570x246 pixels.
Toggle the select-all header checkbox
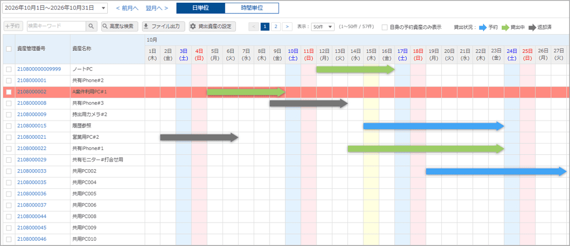[x=9, y=49]
